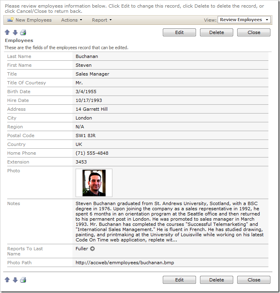The height and width of the screenshot is (293, 280).
Task: Click the Postal Code field label
Action: 21,136
